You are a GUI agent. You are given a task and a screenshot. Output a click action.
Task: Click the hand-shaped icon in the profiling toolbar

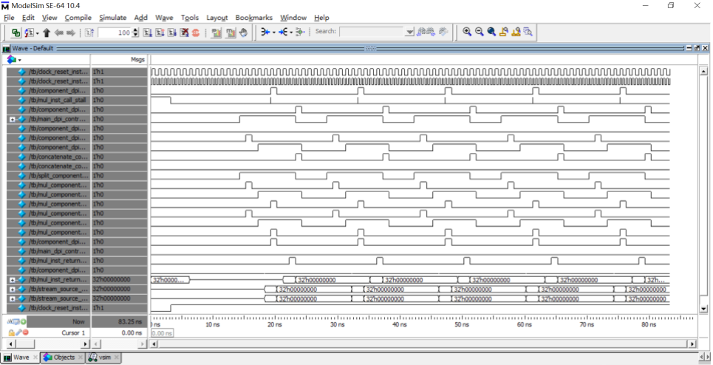coord(243,33)
